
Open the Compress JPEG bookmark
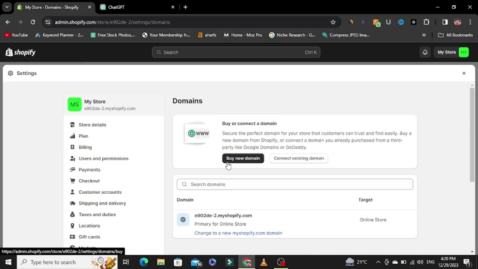click(x=346, y=35)
